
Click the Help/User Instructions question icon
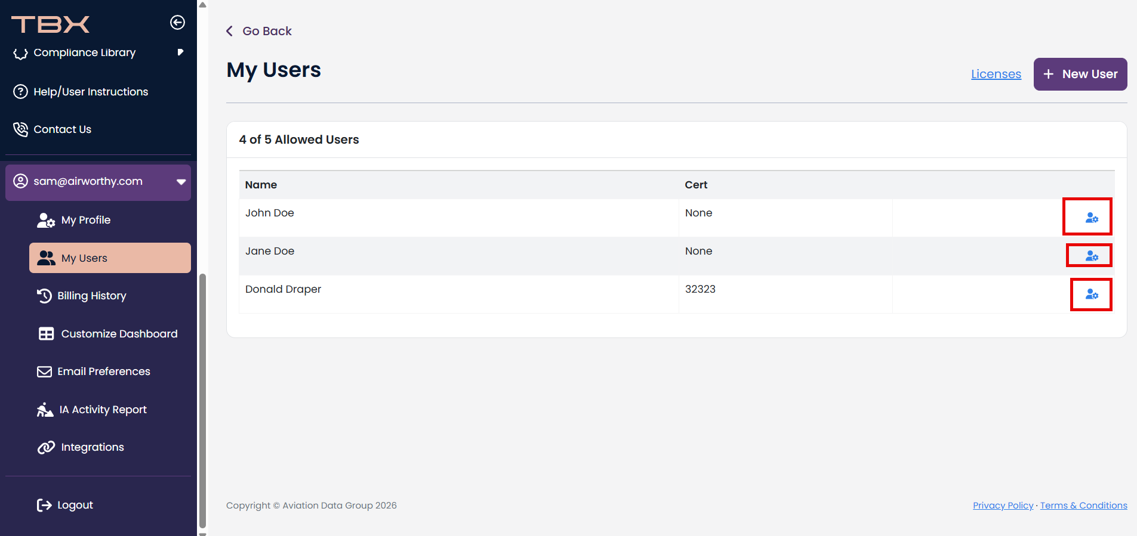click(21, 92)
